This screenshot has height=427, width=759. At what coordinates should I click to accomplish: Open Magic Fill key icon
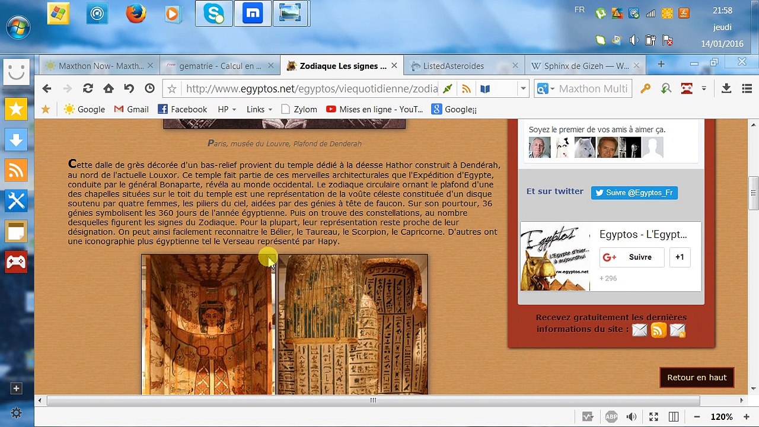645,89
